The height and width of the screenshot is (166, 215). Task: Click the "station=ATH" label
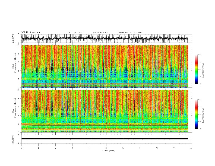point(101,33)
